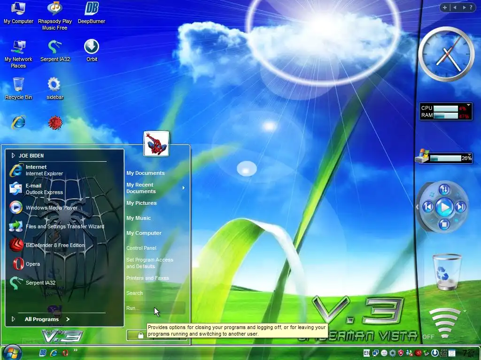Open the Run... dialog
Viewport: 481px width, 360px height.
(155, 308)
